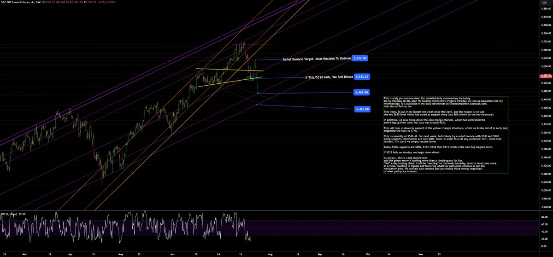
Task: Click the Apr label on the time axis
Action: pyautogui.click(x=70, y=254)
